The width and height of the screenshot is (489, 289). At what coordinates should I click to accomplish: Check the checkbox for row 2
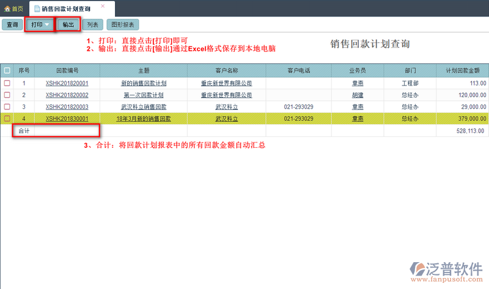[7, 95]
